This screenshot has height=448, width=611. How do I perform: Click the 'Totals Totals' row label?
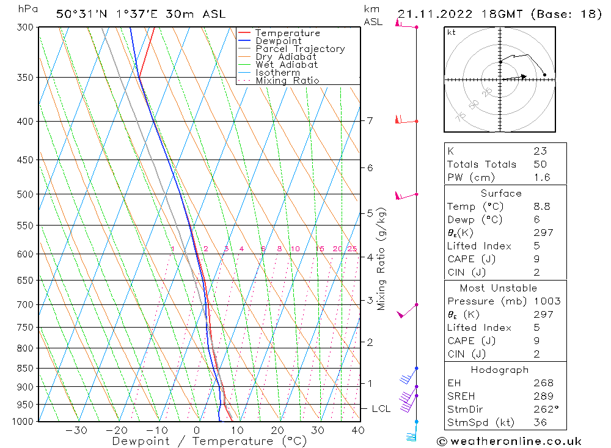point(481,164)
